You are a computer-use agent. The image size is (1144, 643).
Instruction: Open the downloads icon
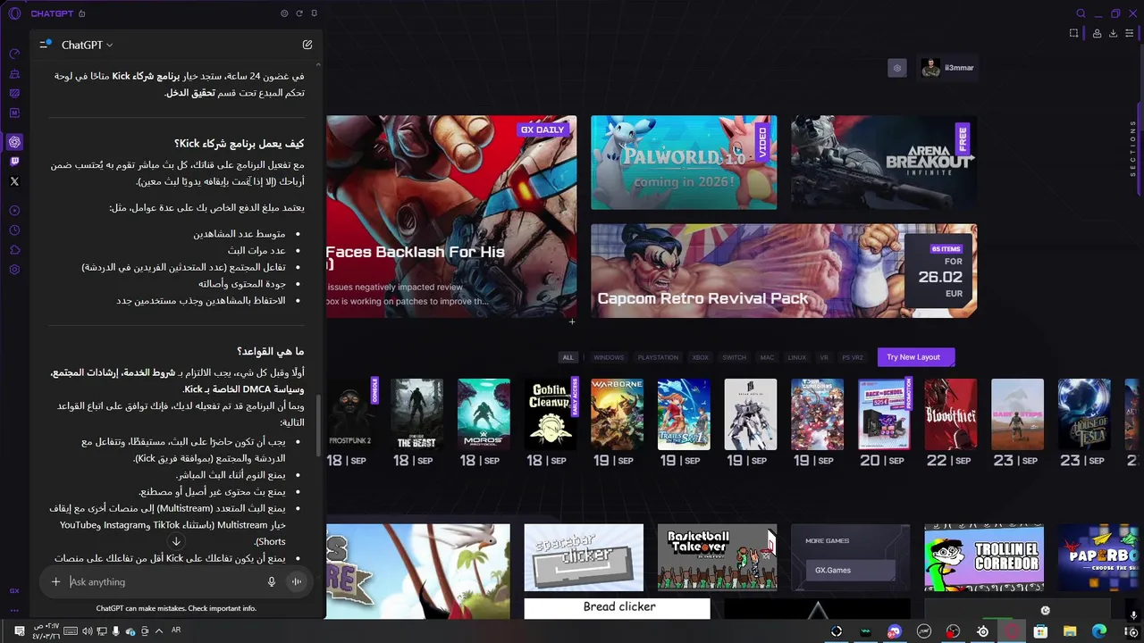1113,33
